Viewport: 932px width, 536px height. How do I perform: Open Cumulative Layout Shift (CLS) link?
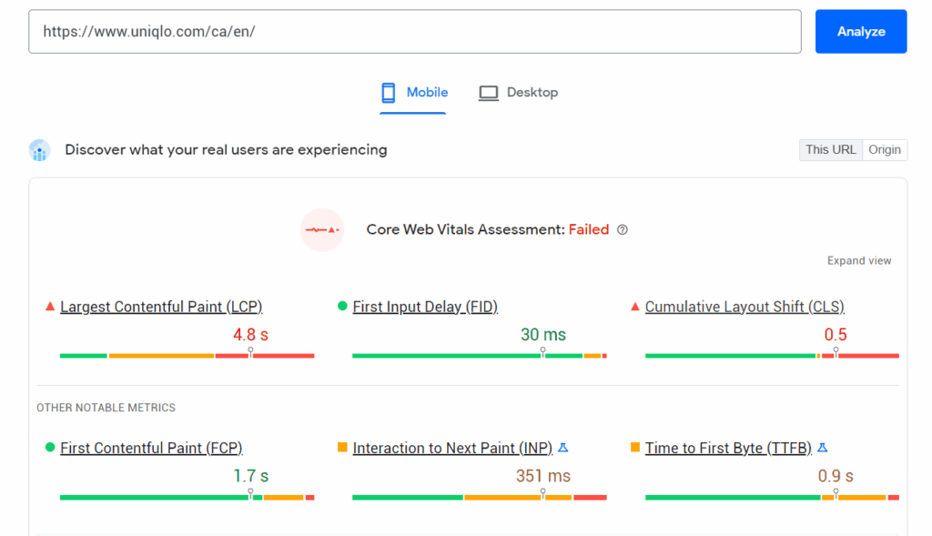tap(745, 307)
